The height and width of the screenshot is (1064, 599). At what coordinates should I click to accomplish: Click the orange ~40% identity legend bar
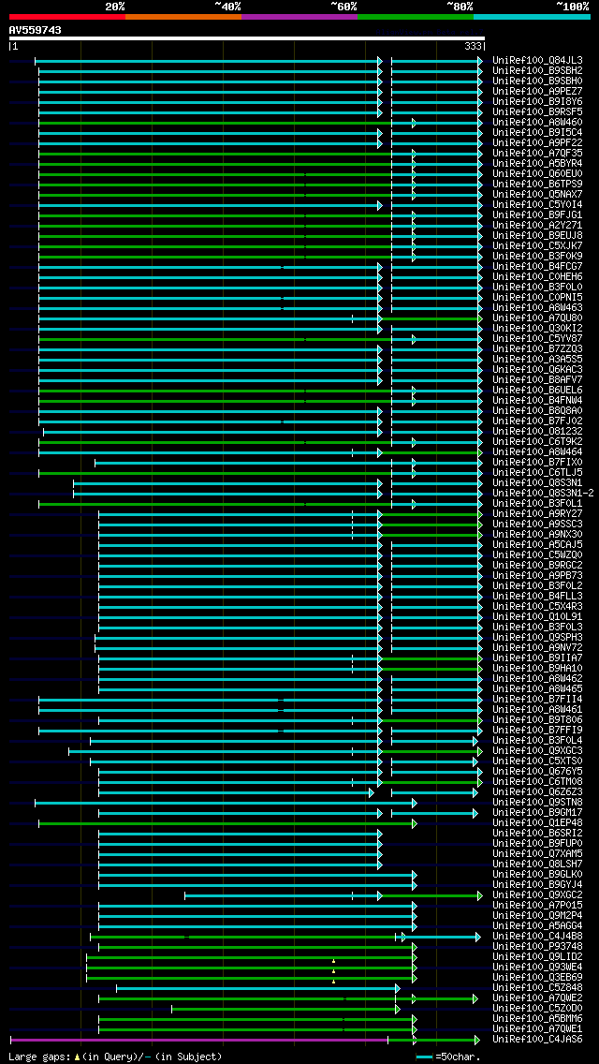coord(183,16)
